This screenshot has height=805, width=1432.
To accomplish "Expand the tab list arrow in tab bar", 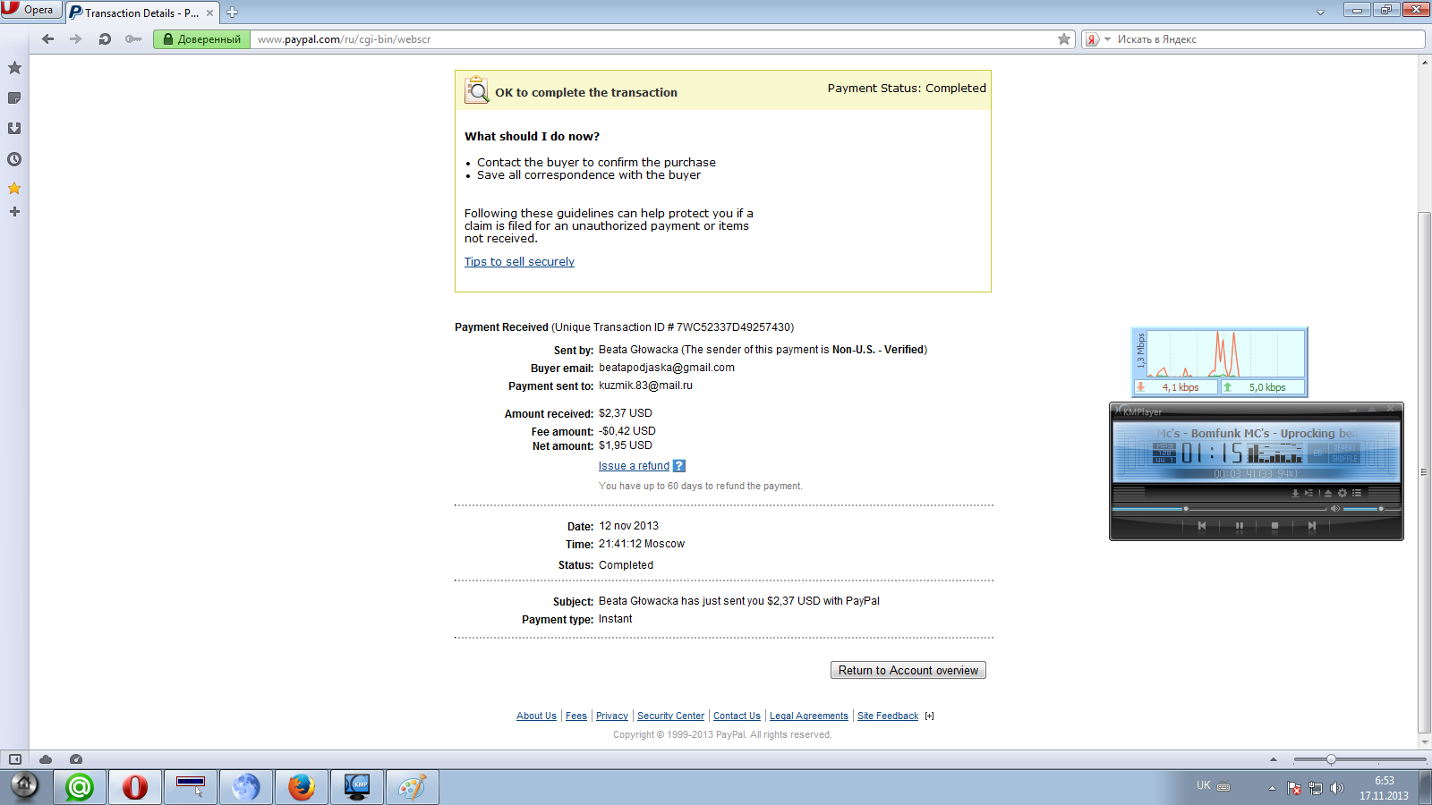I will click(1320, 13).
